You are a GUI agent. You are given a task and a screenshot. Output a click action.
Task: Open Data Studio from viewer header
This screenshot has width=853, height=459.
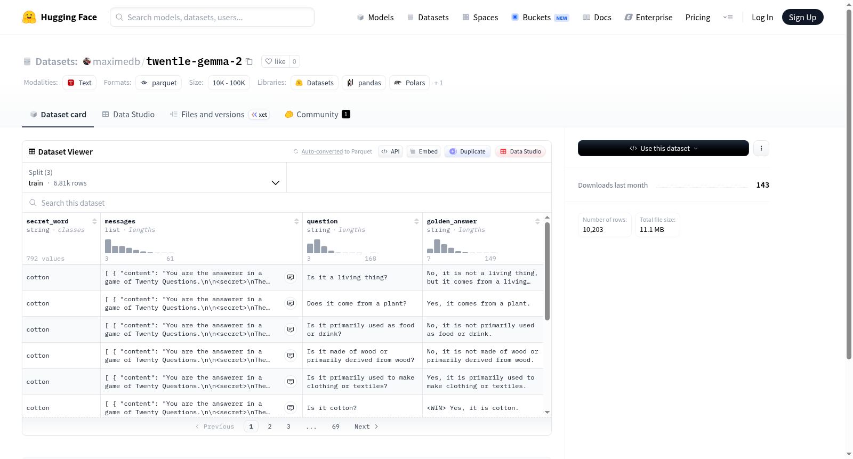click(520, 151)
